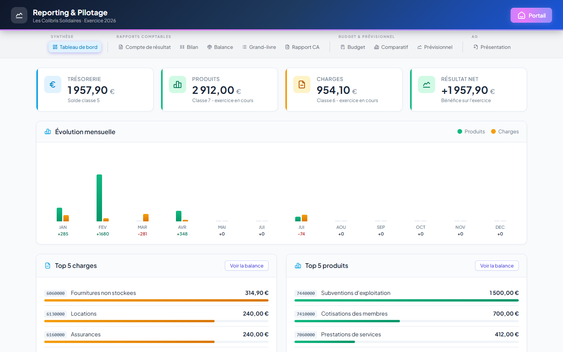Switch to the Bilan report
Viewport: 563px width, 352px height.
click(189, 47)
